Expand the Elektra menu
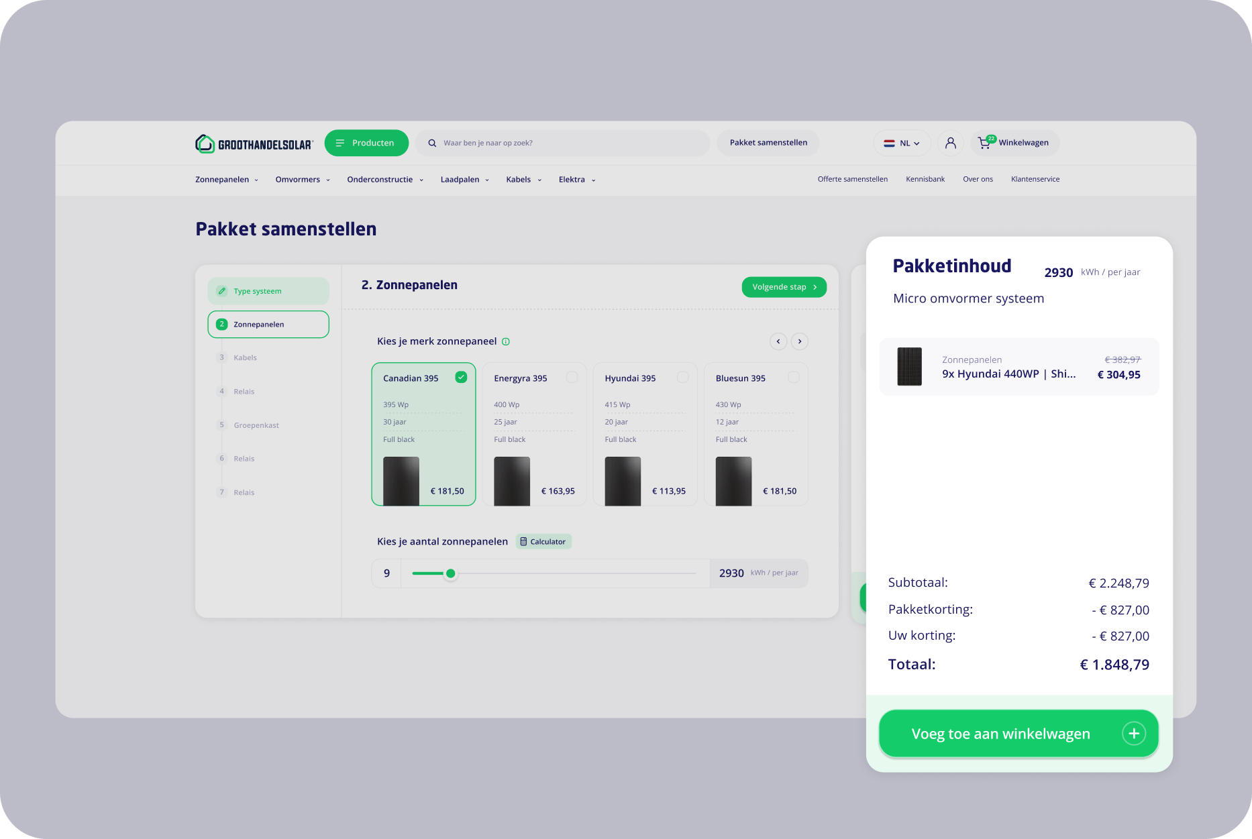Screen dimensions: 1252x839 (577, 180)
